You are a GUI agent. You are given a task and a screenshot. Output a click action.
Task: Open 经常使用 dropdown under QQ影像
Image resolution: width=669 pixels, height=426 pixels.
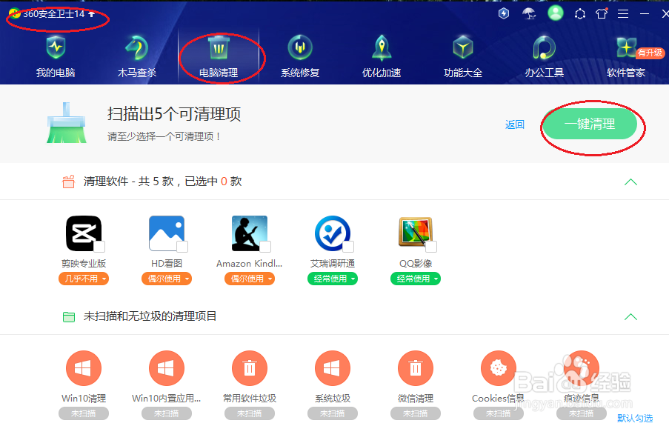[x=416, y=279]
